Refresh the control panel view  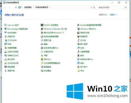[x=94, y=7]
